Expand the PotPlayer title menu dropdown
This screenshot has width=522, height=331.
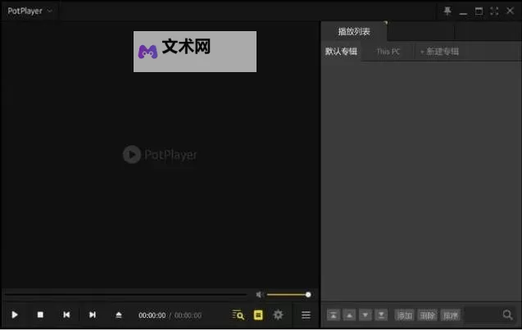tap(30, 11)
